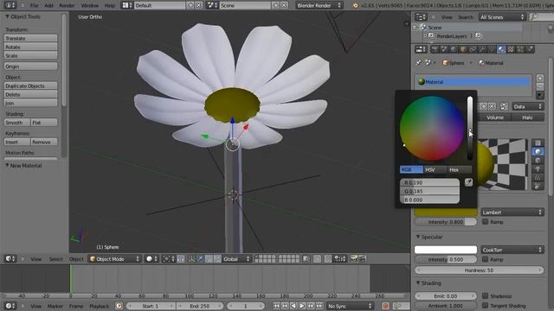Open the Data link dropdown

(527, 106)
